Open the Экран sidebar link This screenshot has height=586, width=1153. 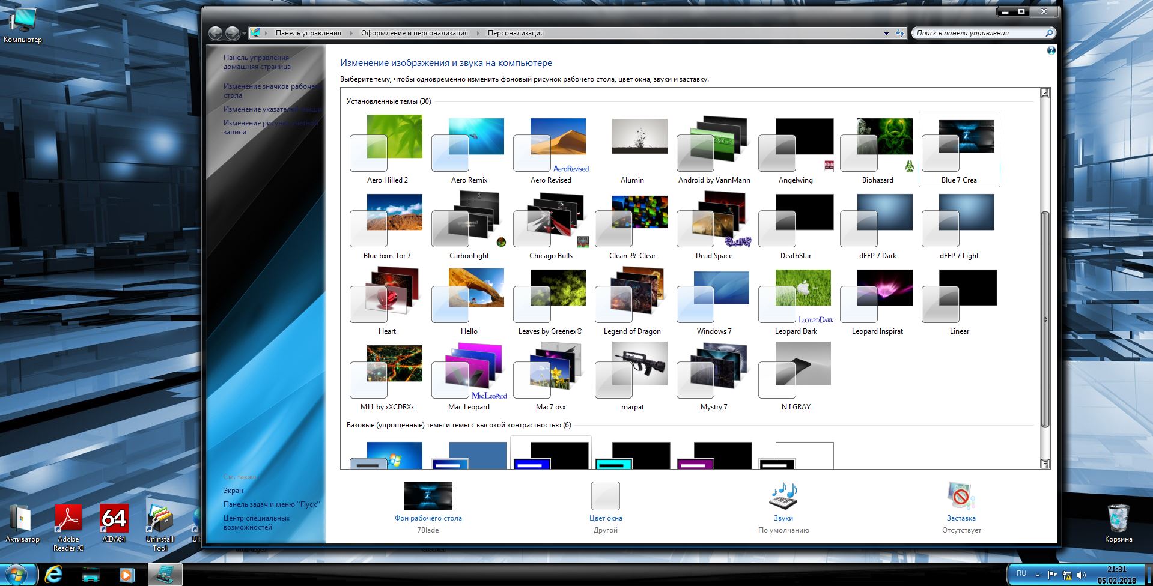[233, 491]
